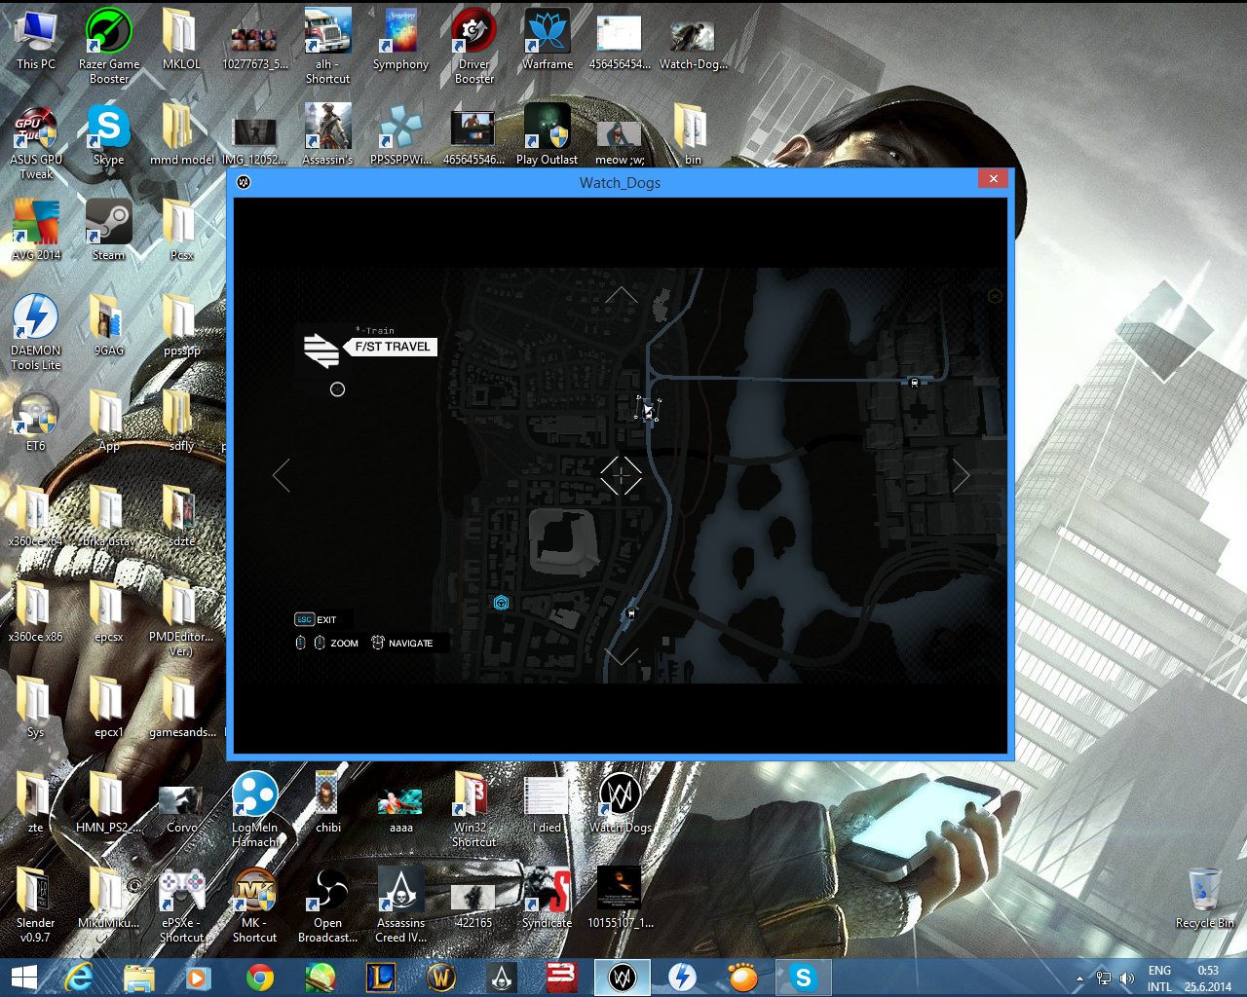The height and width of the screenshot is (997, 1247).
Task: Open the Open Broadcaster shortcut
Action: 328,905
